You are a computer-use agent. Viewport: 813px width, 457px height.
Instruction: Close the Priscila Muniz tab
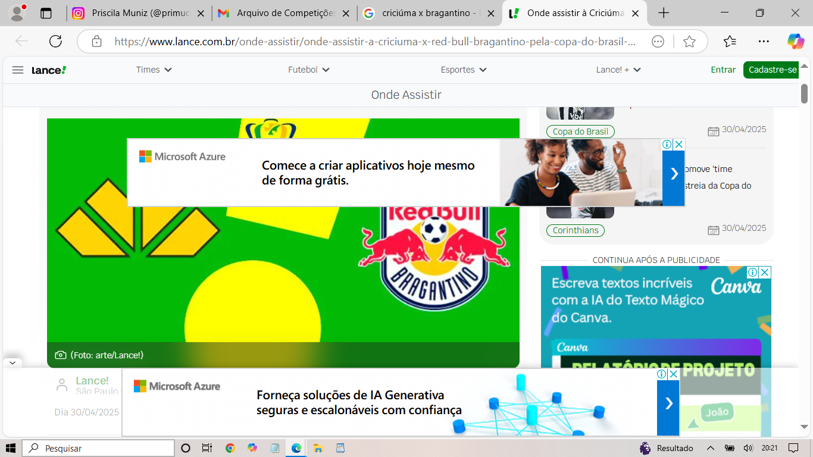coord(201,13)
